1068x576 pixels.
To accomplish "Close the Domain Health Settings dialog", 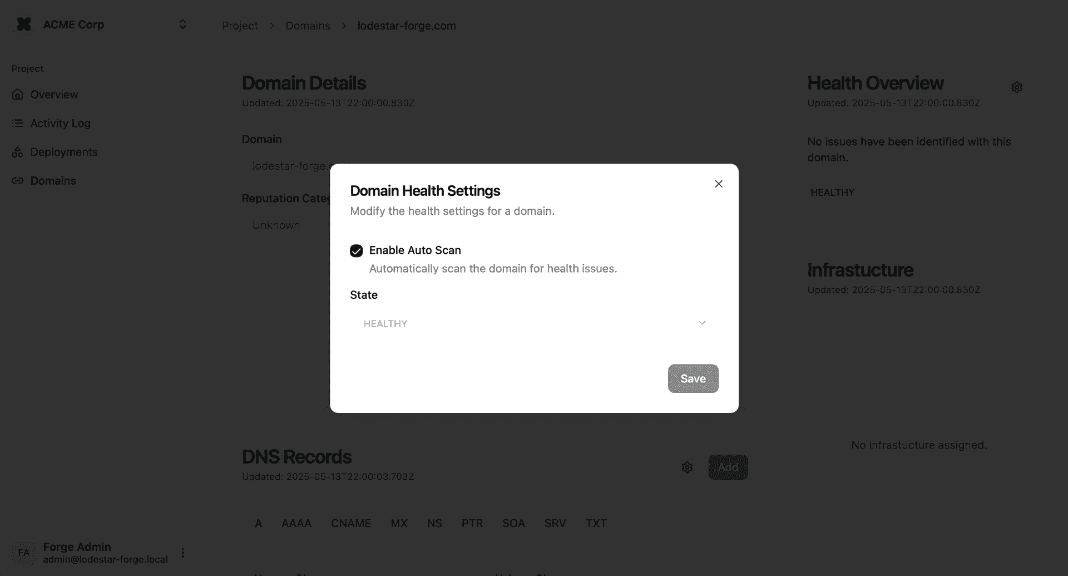I will tap(719, 184).
